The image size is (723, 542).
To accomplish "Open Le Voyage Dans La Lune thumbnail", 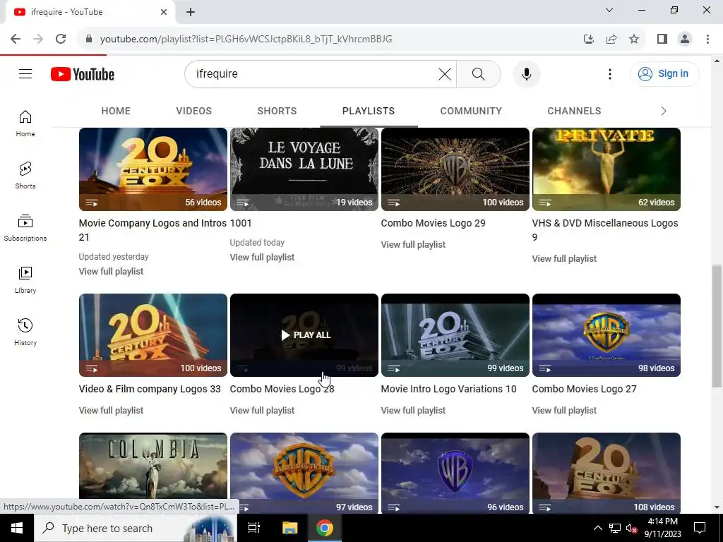I will [x=304, y=169].
